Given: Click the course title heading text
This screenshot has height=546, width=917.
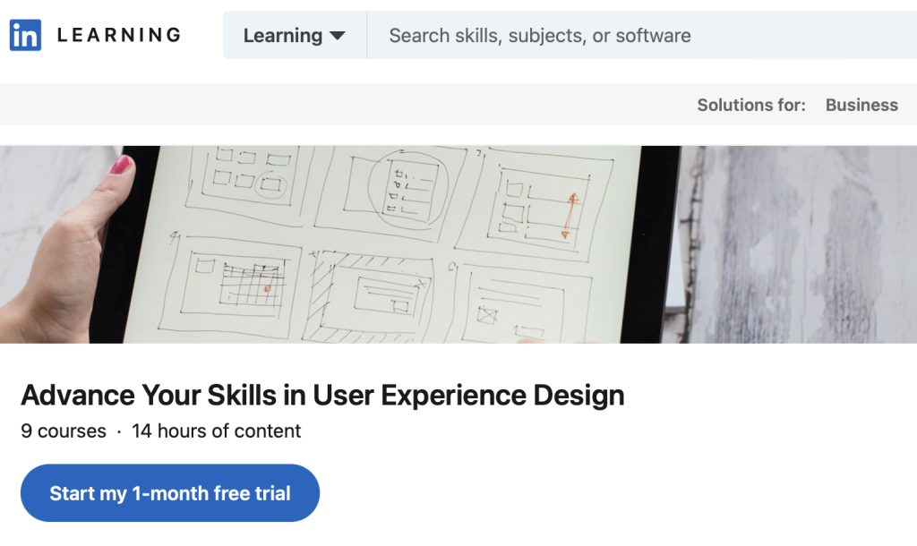Looking at the screenshot, I should click(x=324, y=395).
